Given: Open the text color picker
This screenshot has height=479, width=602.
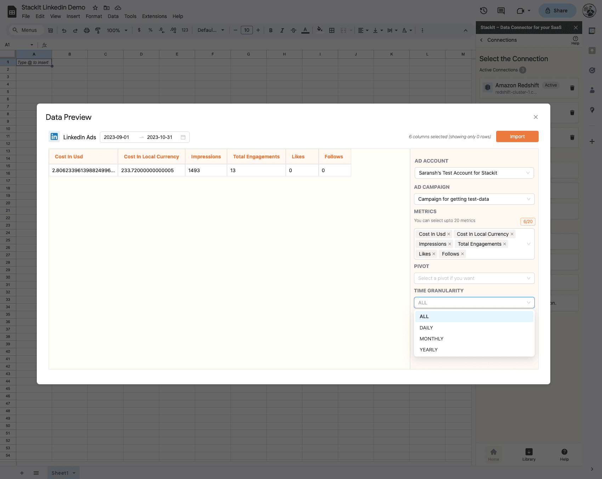Looking at the screenshot, I should 305,30.
